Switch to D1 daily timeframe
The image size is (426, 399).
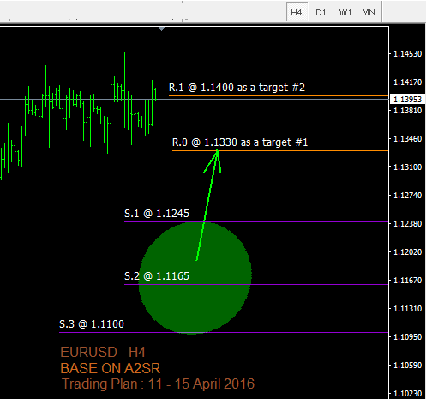pos(321,12)
